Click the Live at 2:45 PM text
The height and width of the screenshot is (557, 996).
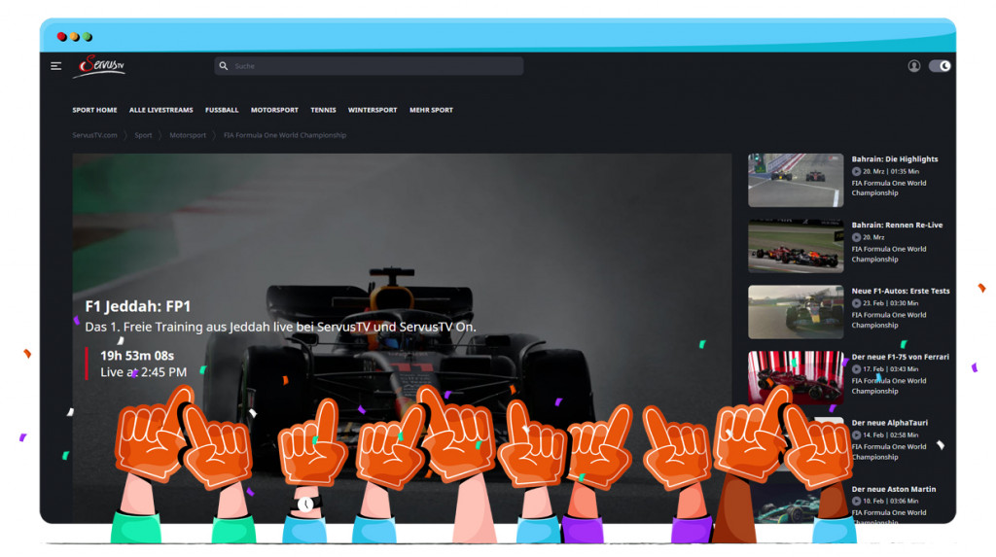(144, 372)
